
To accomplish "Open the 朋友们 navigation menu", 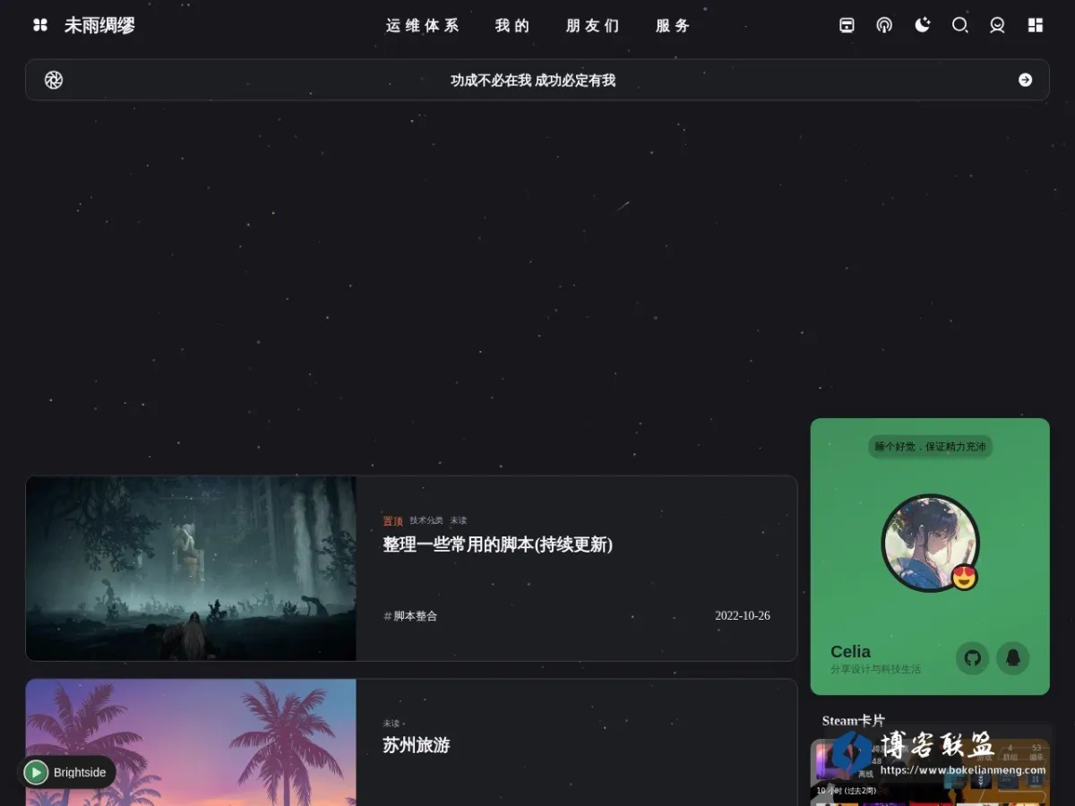I will 593,26.
